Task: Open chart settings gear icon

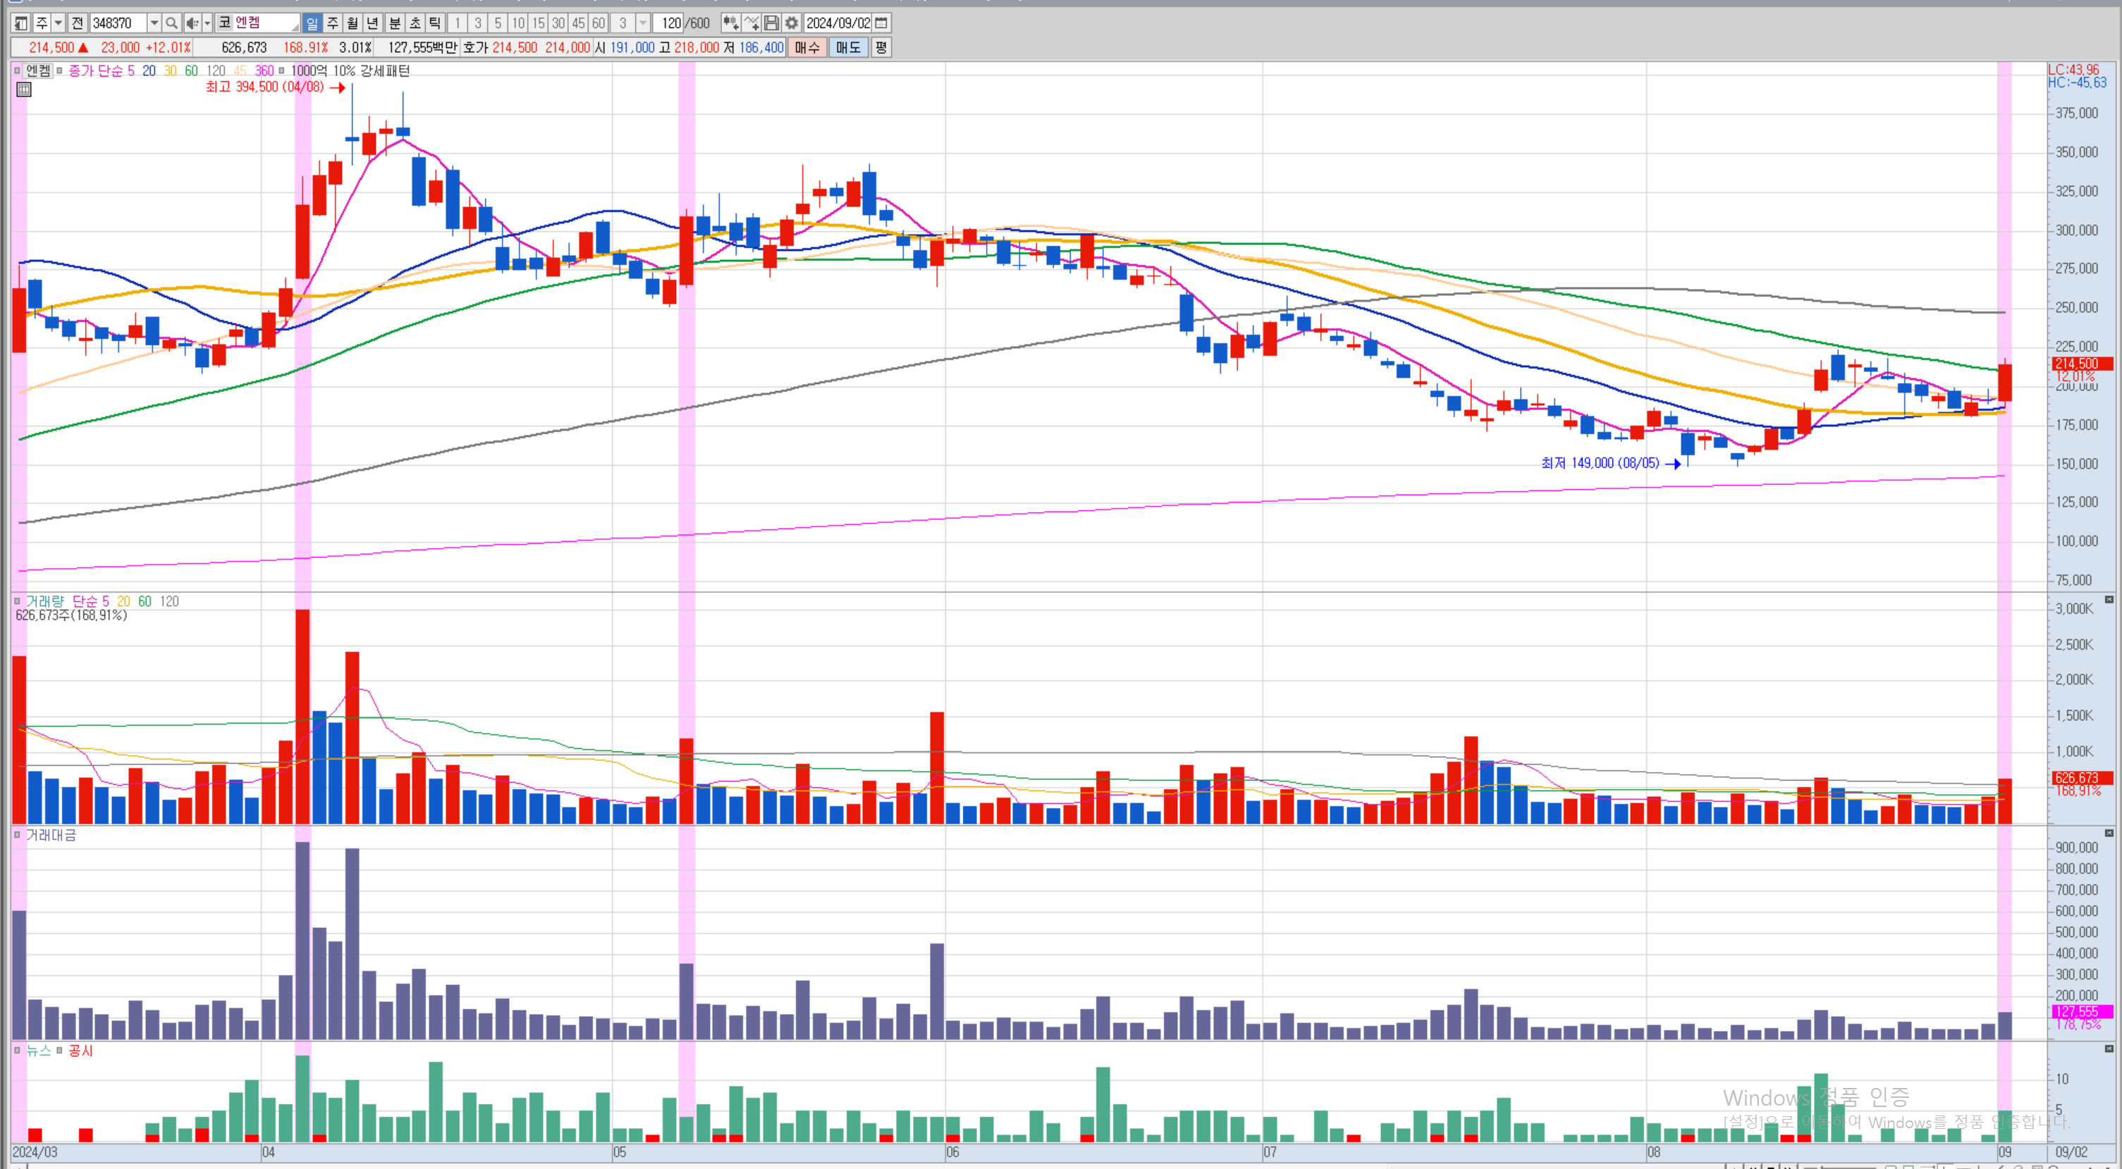Action: [x=792, y=23]
